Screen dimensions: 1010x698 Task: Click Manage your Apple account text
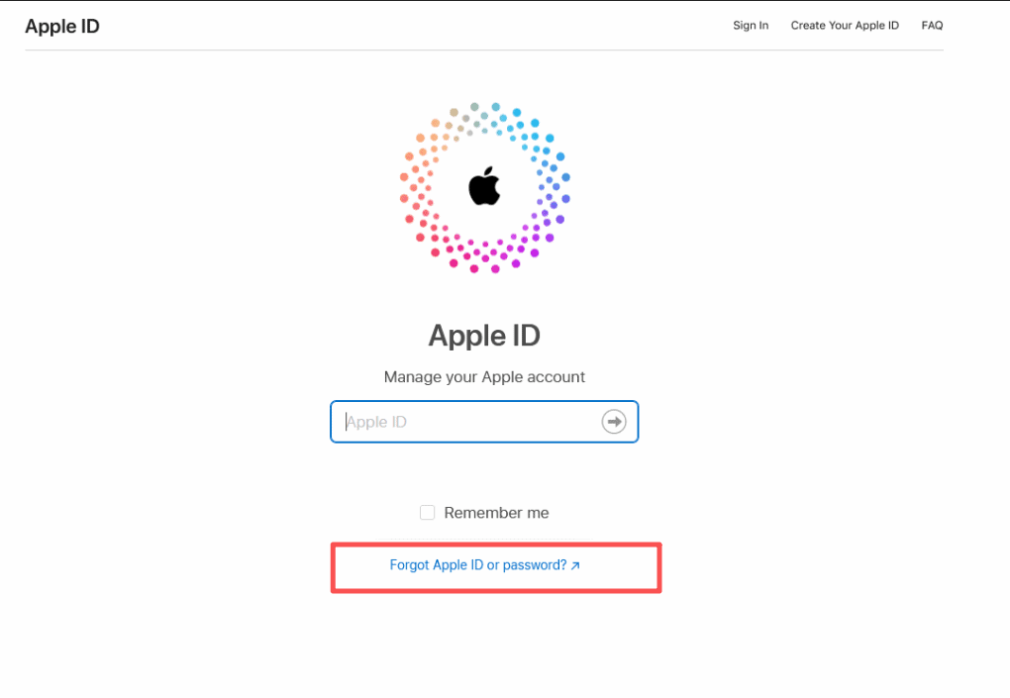pyautogui.click(x=484, y=376)
